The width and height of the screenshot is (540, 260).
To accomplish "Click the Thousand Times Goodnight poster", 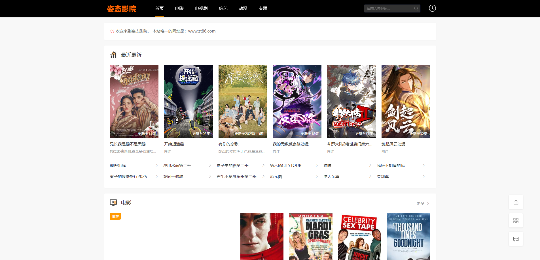I will pos(408,237).
